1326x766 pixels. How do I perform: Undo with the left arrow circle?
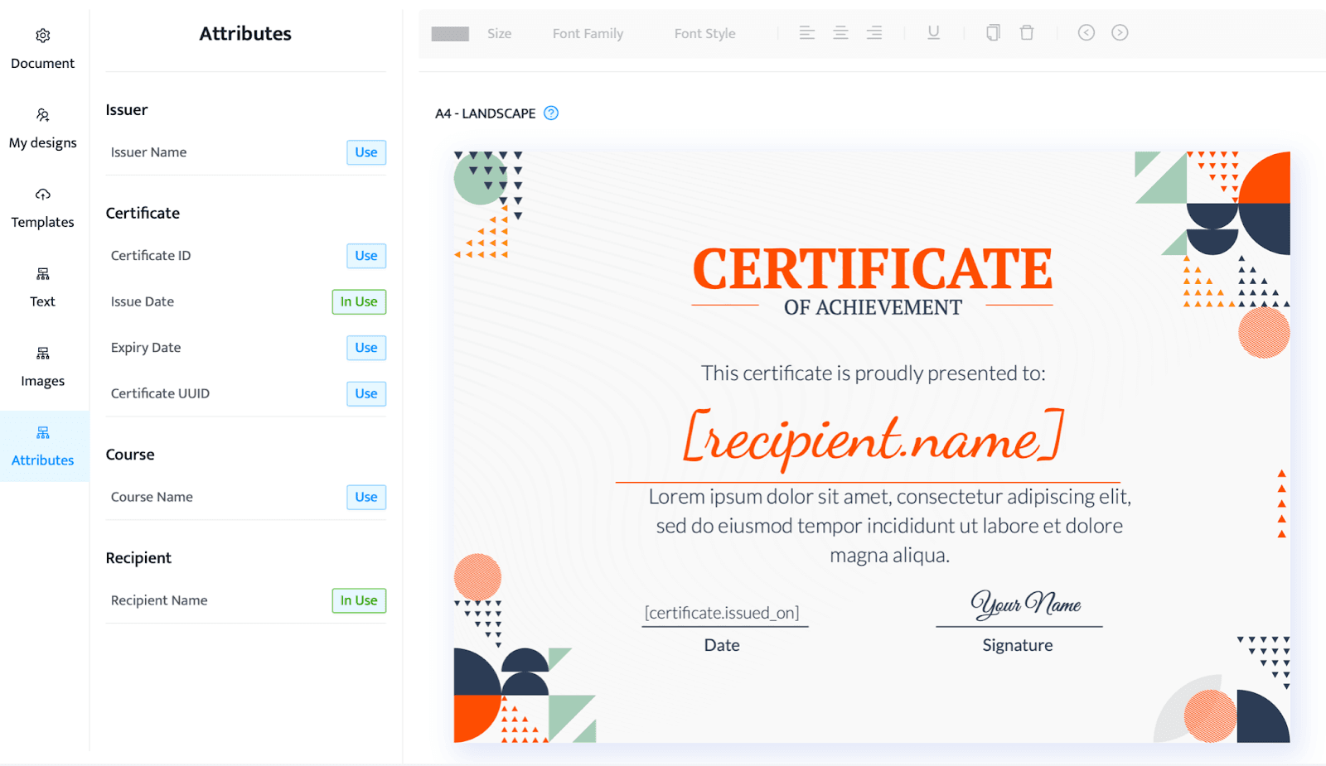click(1086, 32)
